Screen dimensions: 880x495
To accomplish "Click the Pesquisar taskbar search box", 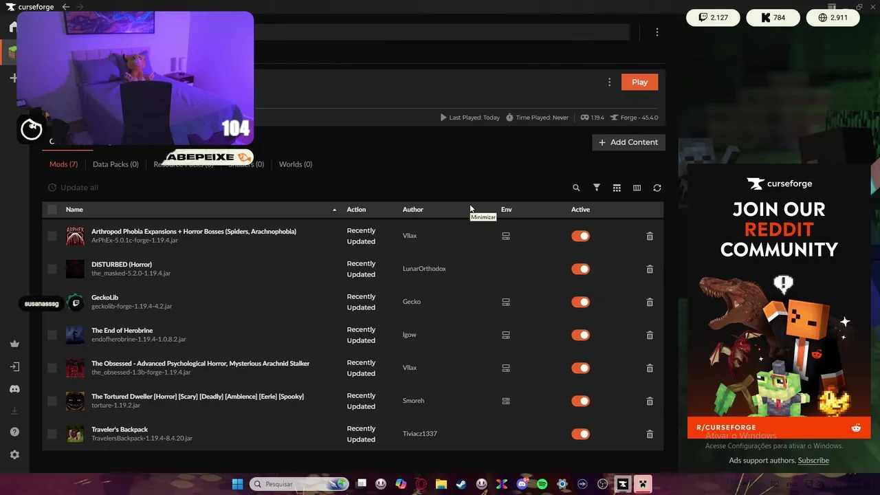I will pyautogui.click(x=299, y=484).
